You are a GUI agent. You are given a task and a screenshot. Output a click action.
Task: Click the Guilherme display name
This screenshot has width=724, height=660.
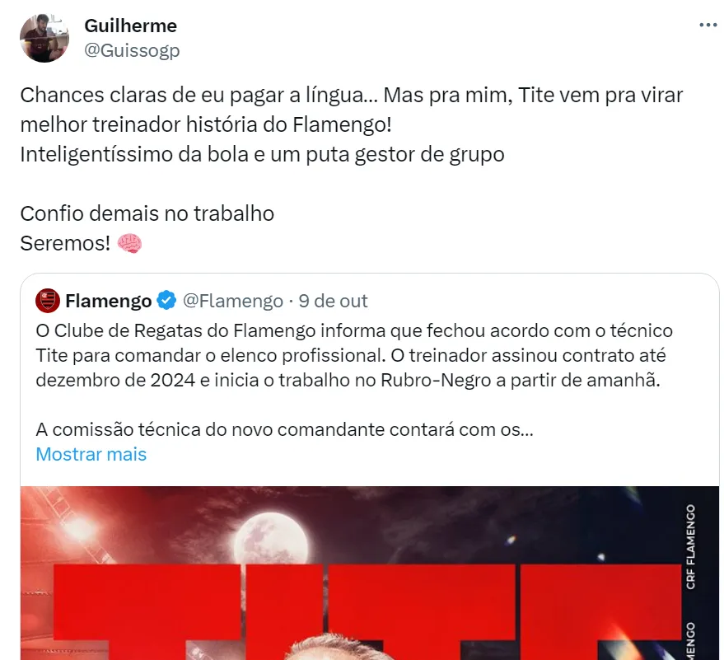coord(130,26)
